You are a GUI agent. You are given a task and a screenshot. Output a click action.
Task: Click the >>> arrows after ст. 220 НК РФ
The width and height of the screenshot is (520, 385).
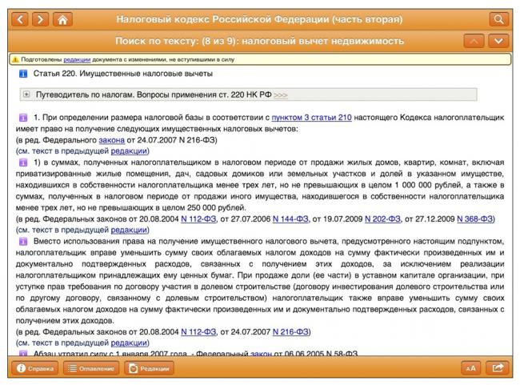coord(281,95)
